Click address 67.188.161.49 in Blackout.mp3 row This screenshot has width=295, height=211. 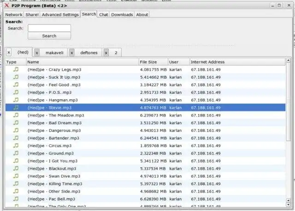pyautogui.click(x=206, y=169)
